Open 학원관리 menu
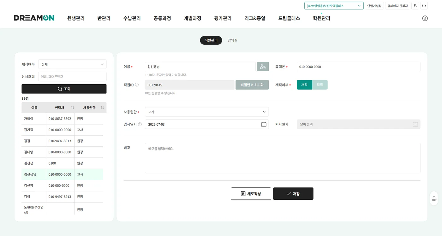 click(x=321, y=18)
